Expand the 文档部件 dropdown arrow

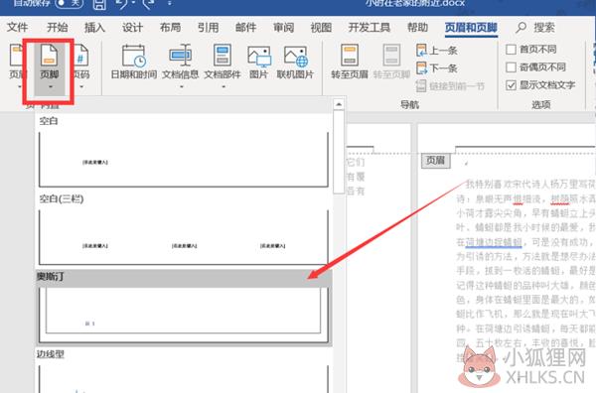click(223, 87)
